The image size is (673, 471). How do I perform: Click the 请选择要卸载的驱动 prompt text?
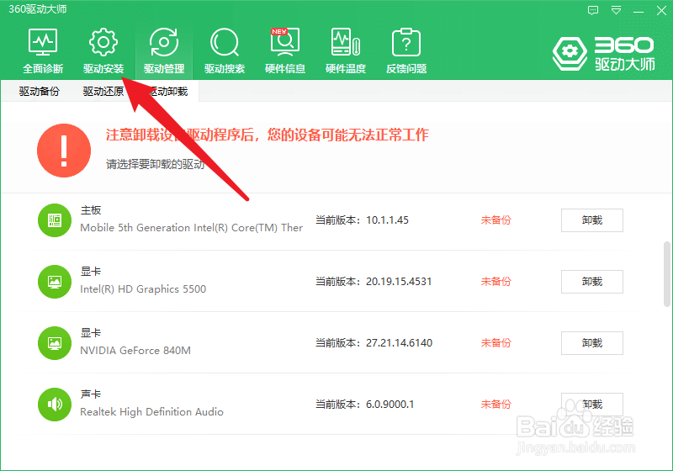(155, 164)
